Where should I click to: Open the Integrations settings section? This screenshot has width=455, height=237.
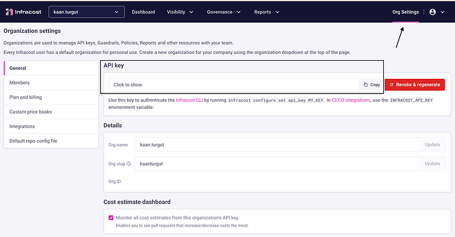point(51,126)
